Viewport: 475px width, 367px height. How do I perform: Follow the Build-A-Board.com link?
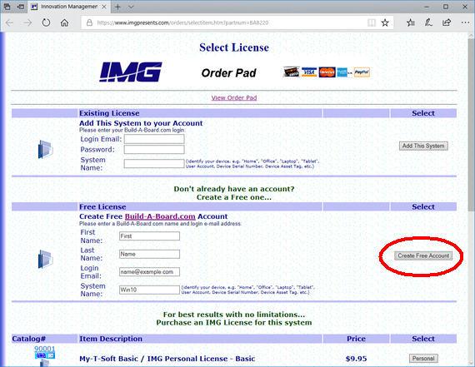tap(160, 216)
